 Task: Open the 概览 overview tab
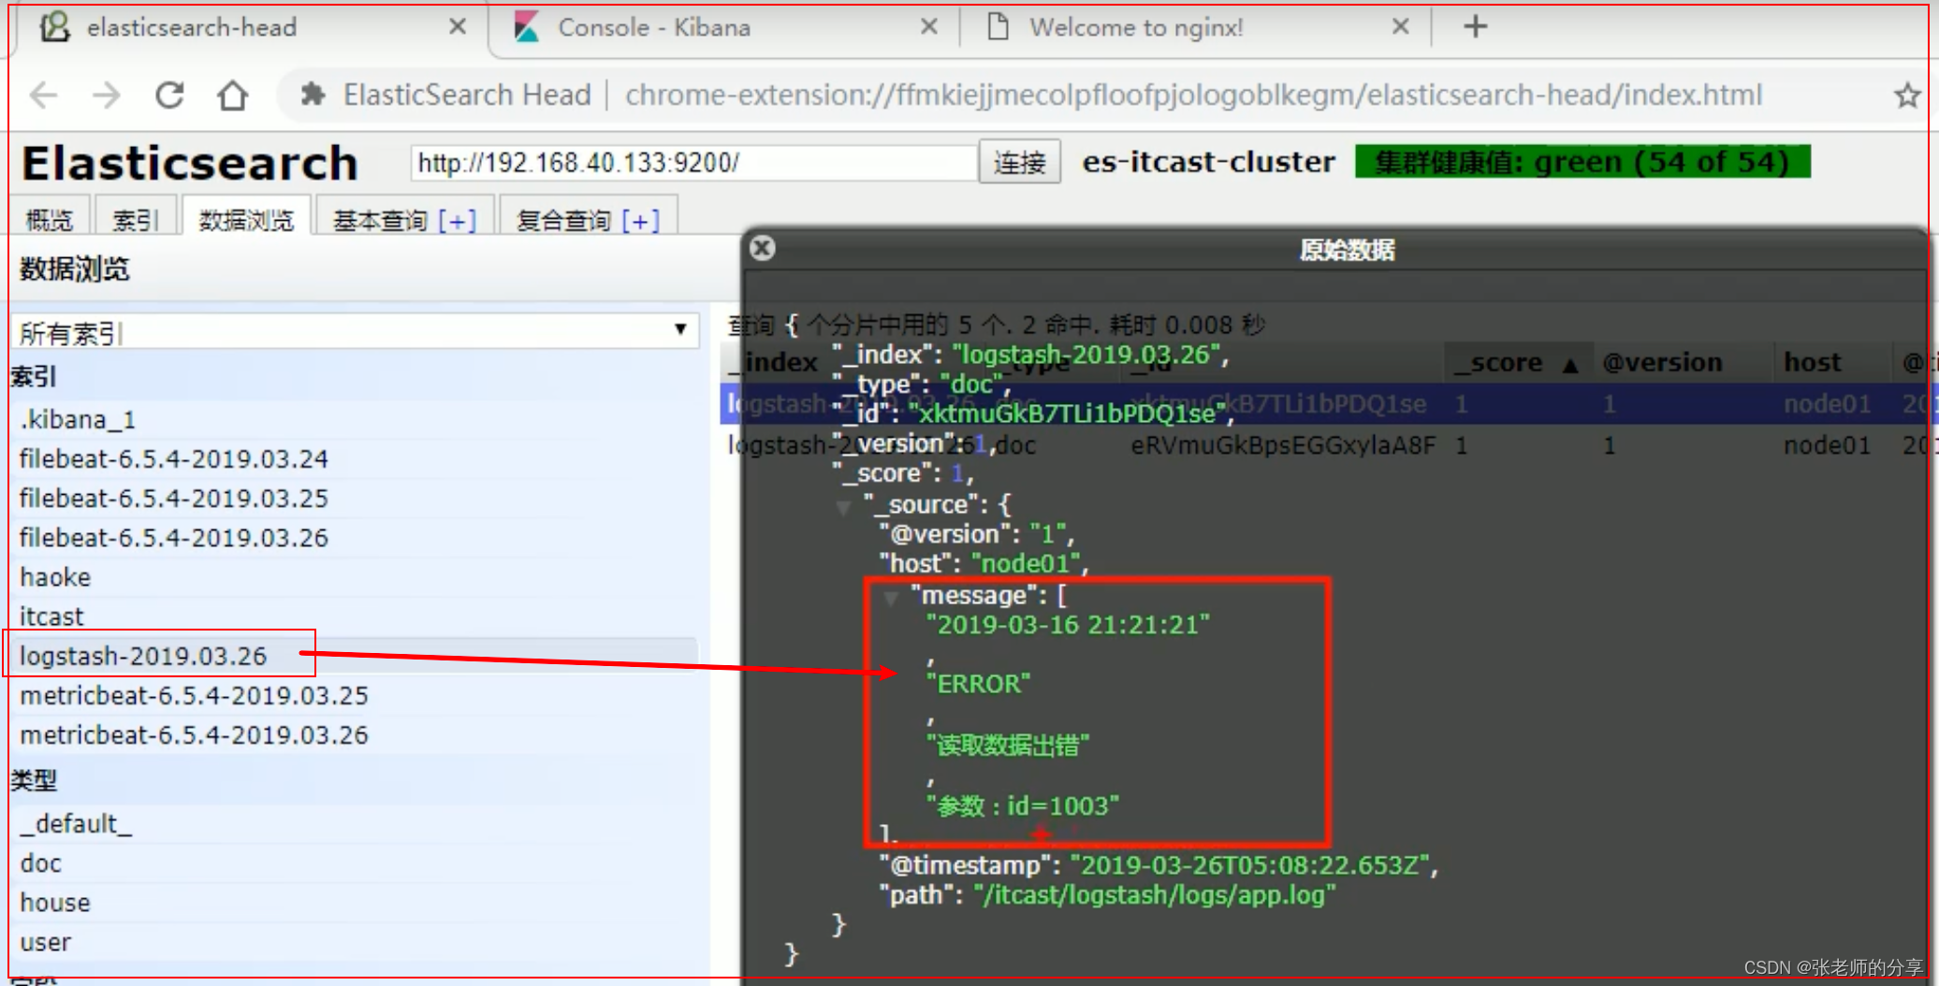tap(49, 220)
